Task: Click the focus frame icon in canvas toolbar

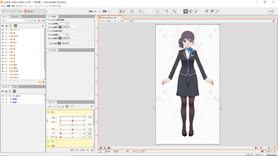Action: click(x=115, y=21)
